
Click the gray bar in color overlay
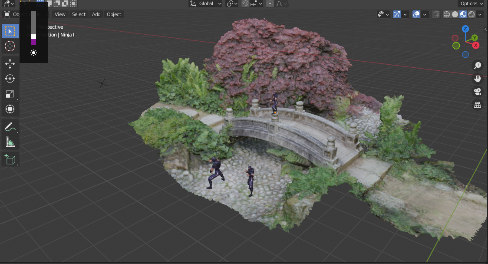(x=33, y=23)
